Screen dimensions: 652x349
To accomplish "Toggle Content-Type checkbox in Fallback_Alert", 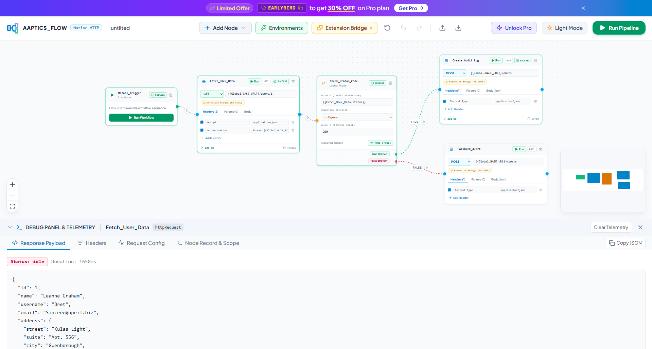I will 450,190.
